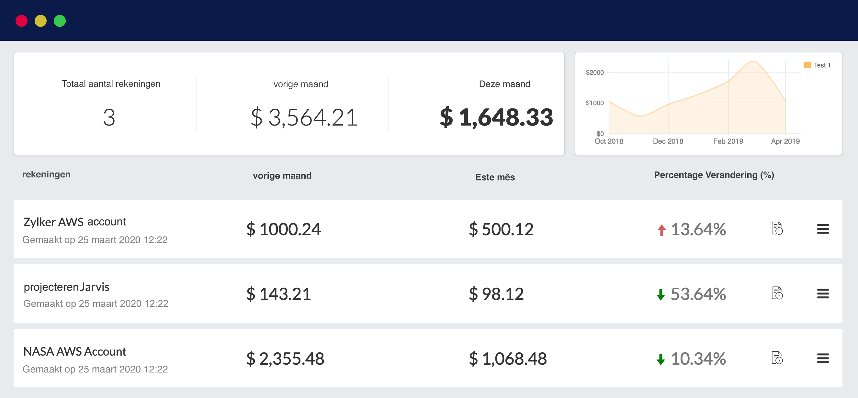Click the Este mês column header
The height and width of the screenshot is (398, 858).
point(495,177)
